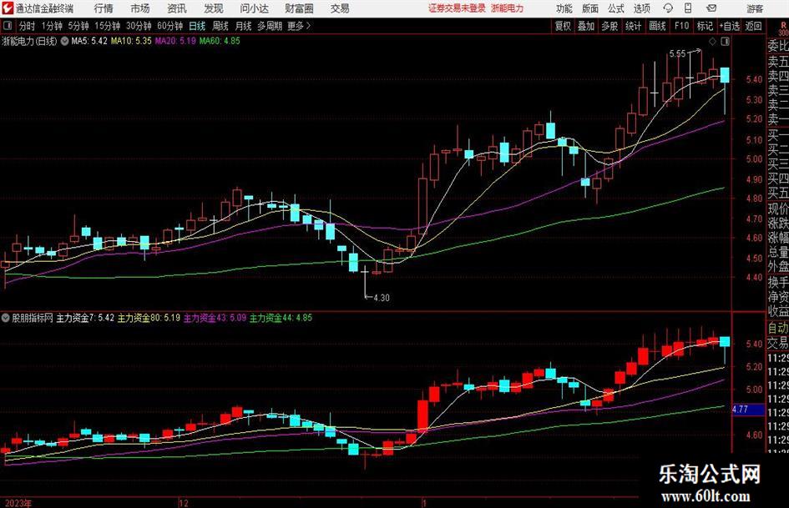Click the 自动 label in right panel
Viewport: 789px width, 508px height.
pos(777,328)
